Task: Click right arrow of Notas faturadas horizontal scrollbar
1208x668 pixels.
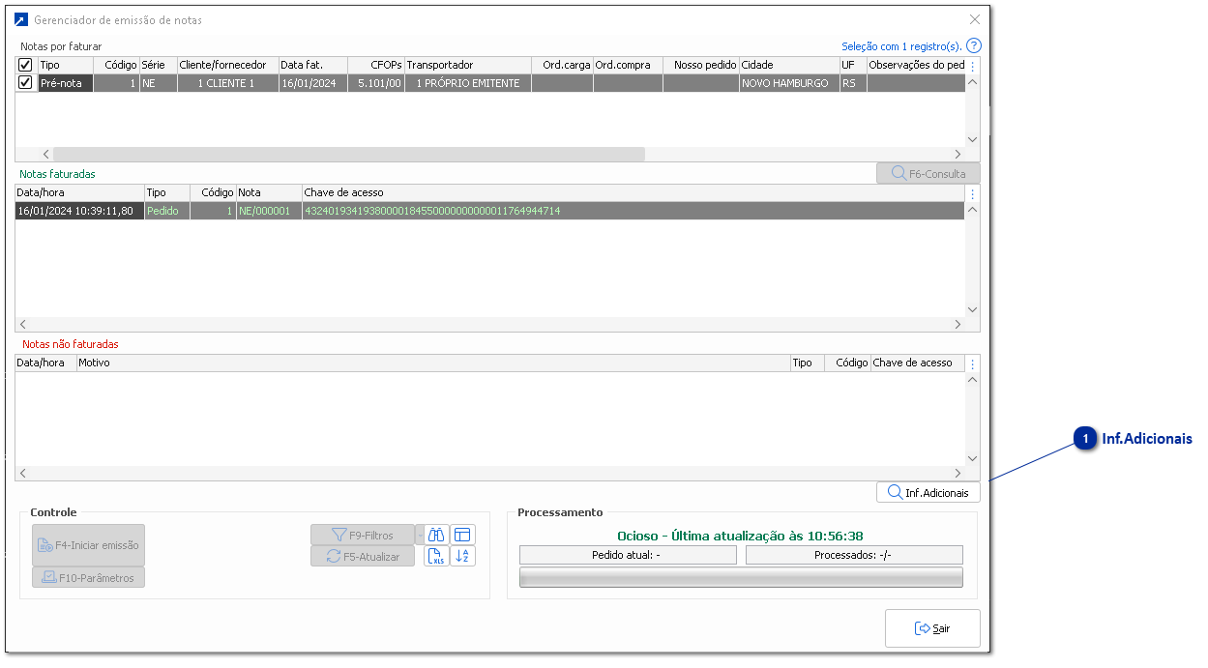Action: [958, 325]
